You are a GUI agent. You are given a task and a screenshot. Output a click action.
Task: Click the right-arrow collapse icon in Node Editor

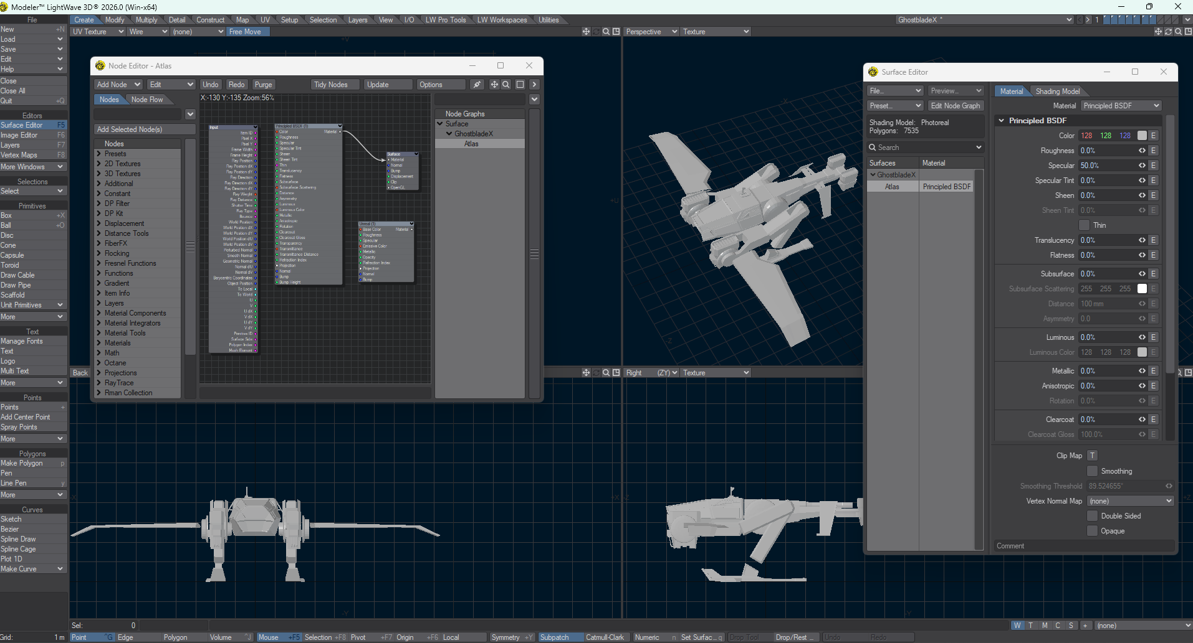click(x=534, y=85)
